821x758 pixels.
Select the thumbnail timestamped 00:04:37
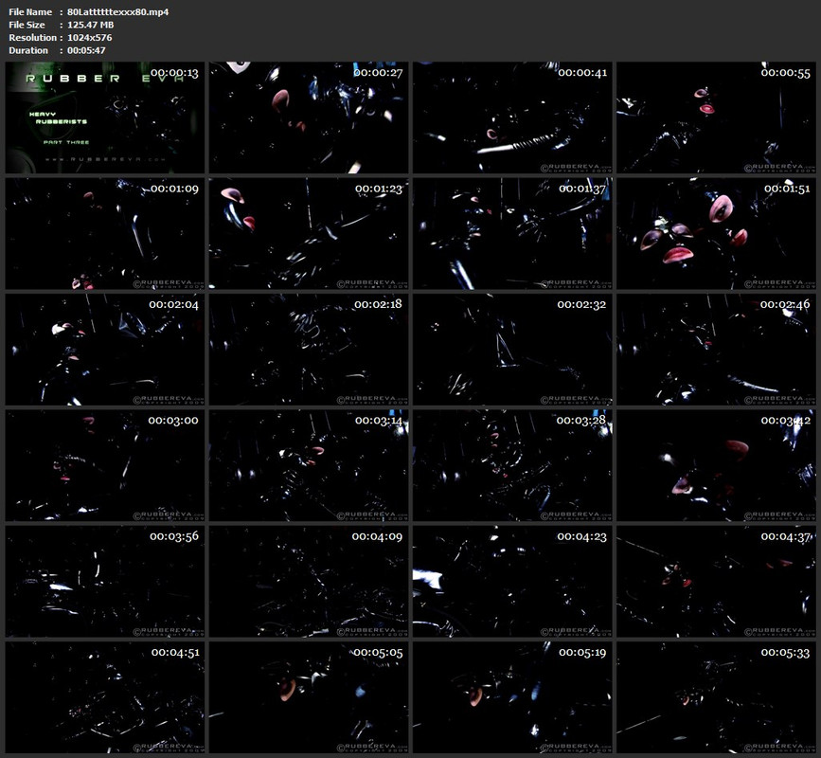pyautogui.click(x=716, y=582)
